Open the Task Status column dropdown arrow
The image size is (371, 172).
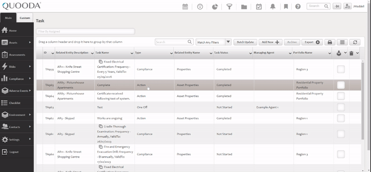click(250, 53)
